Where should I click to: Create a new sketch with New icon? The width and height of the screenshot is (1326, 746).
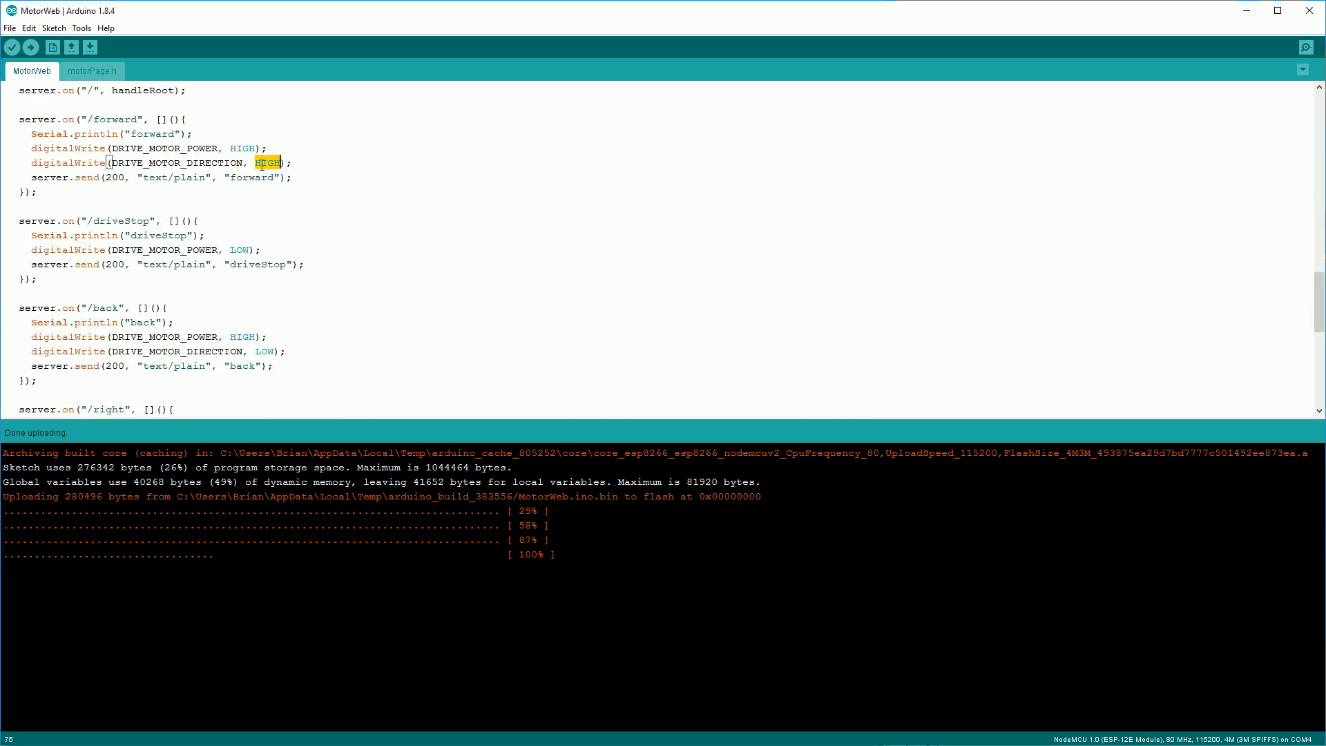coord(52,47)
